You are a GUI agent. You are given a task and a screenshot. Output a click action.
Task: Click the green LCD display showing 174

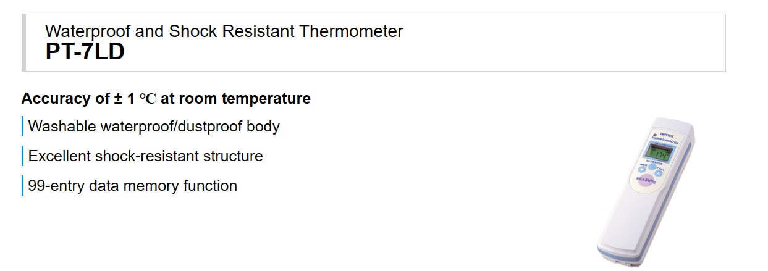tap(659, 152)
